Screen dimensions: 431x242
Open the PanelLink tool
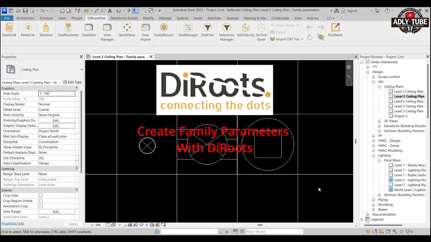tap(28, 30)
